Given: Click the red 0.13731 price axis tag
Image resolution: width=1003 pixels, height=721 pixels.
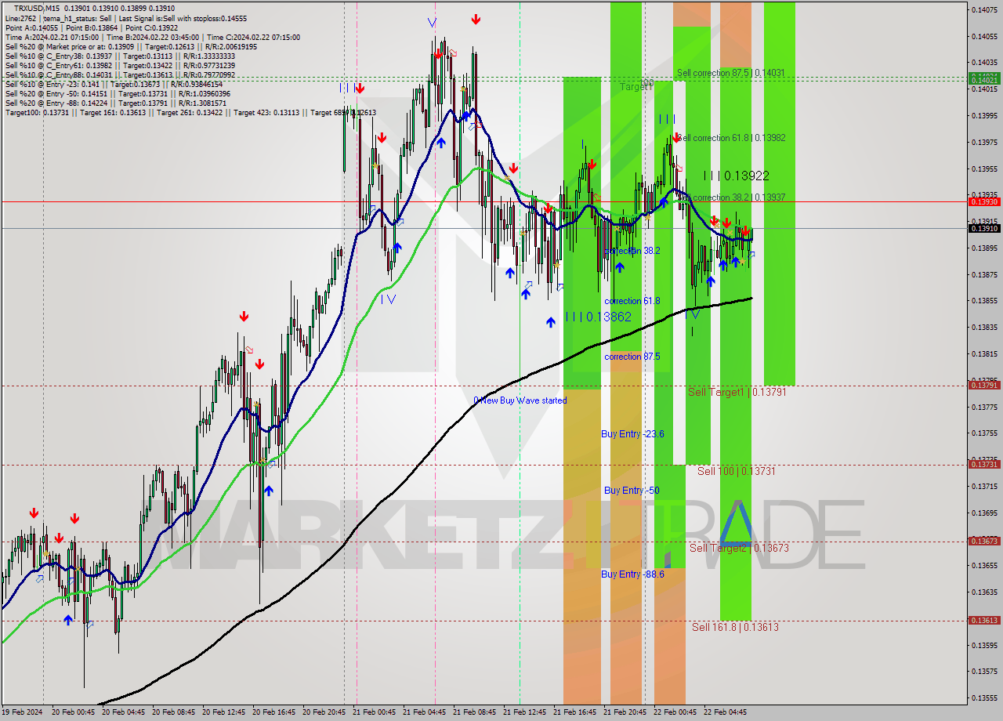Looking at the screenshot, I should [x=984, y=464].
